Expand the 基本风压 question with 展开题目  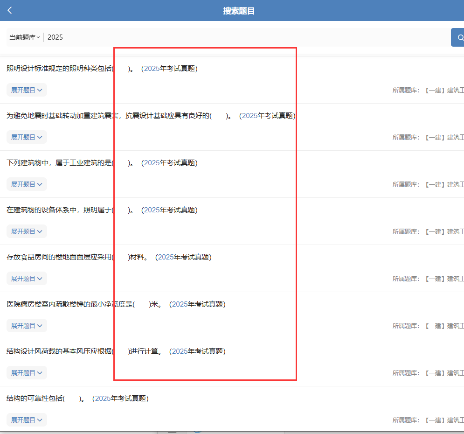[27, 373]
